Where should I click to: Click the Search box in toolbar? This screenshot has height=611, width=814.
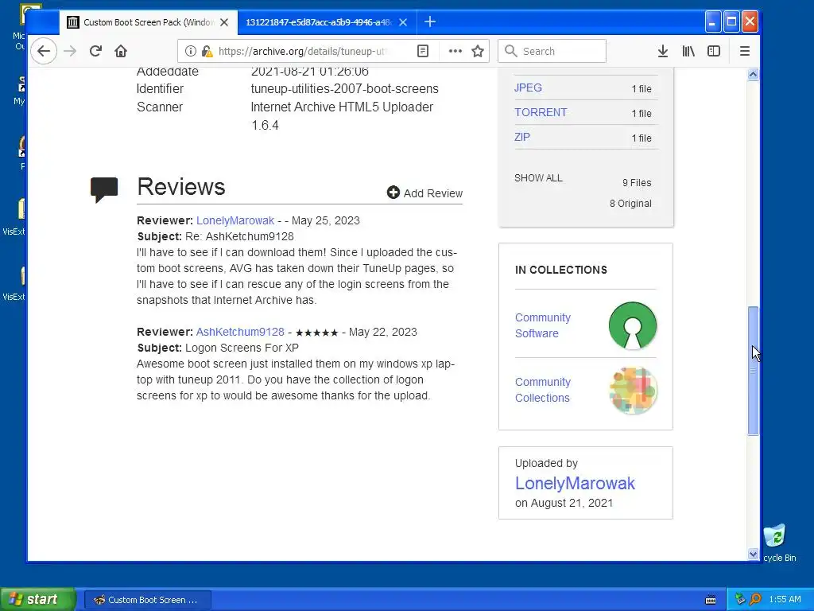click(x=552, y=51)
